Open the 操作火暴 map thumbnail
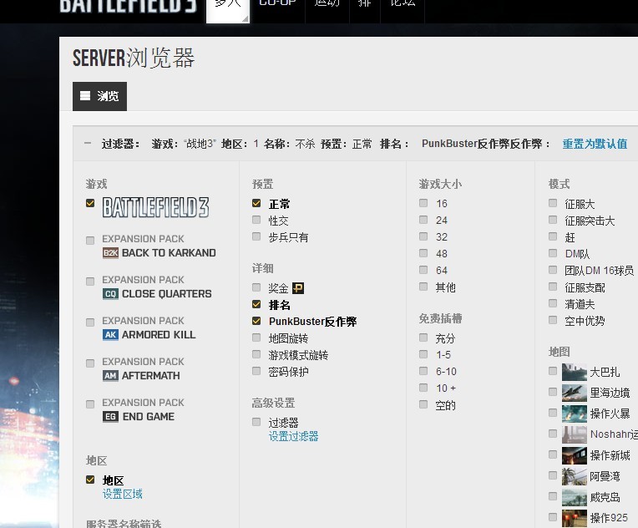638x528 pixels. coord(575,414)
